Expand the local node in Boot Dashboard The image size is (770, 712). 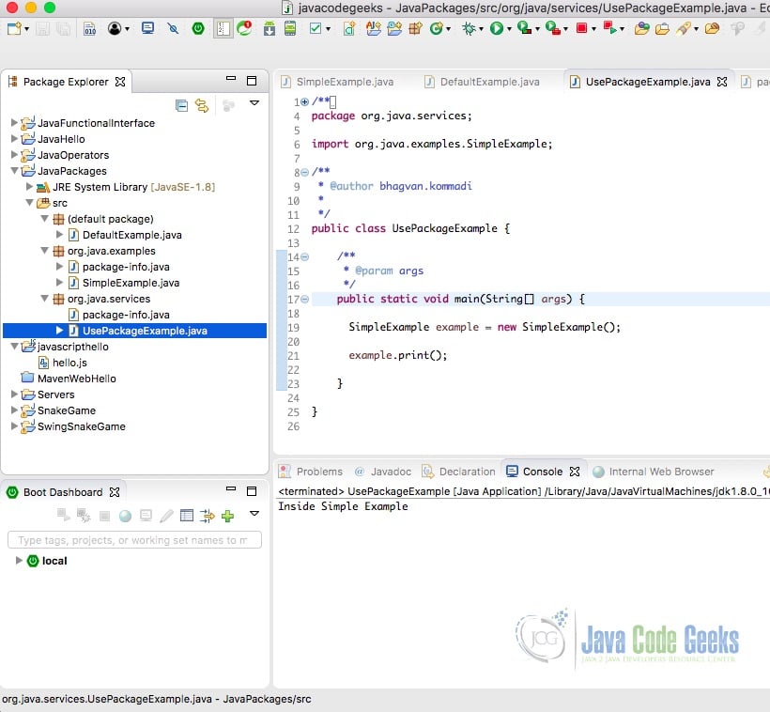[x=19, y=560]
